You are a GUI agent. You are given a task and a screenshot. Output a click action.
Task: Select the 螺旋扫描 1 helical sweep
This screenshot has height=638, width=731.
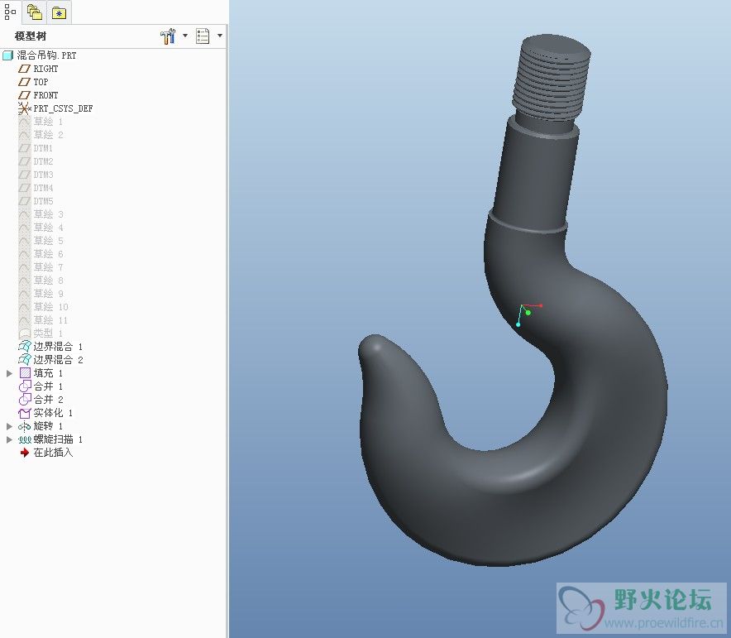(58, 439)
